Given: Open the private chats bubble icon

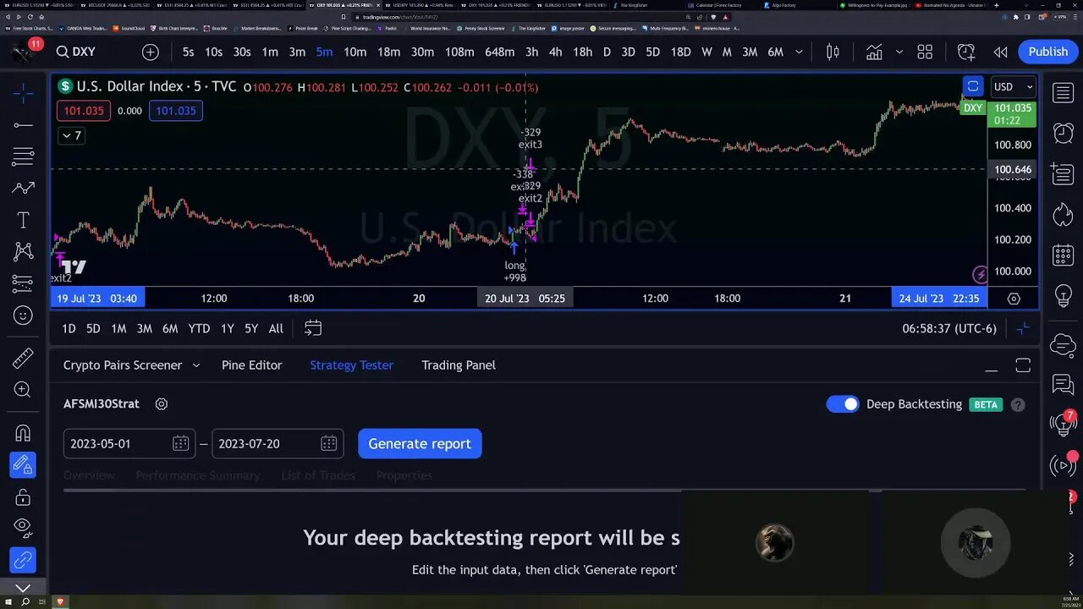Looking at the screenshot, I should (x=1064, y=386).
